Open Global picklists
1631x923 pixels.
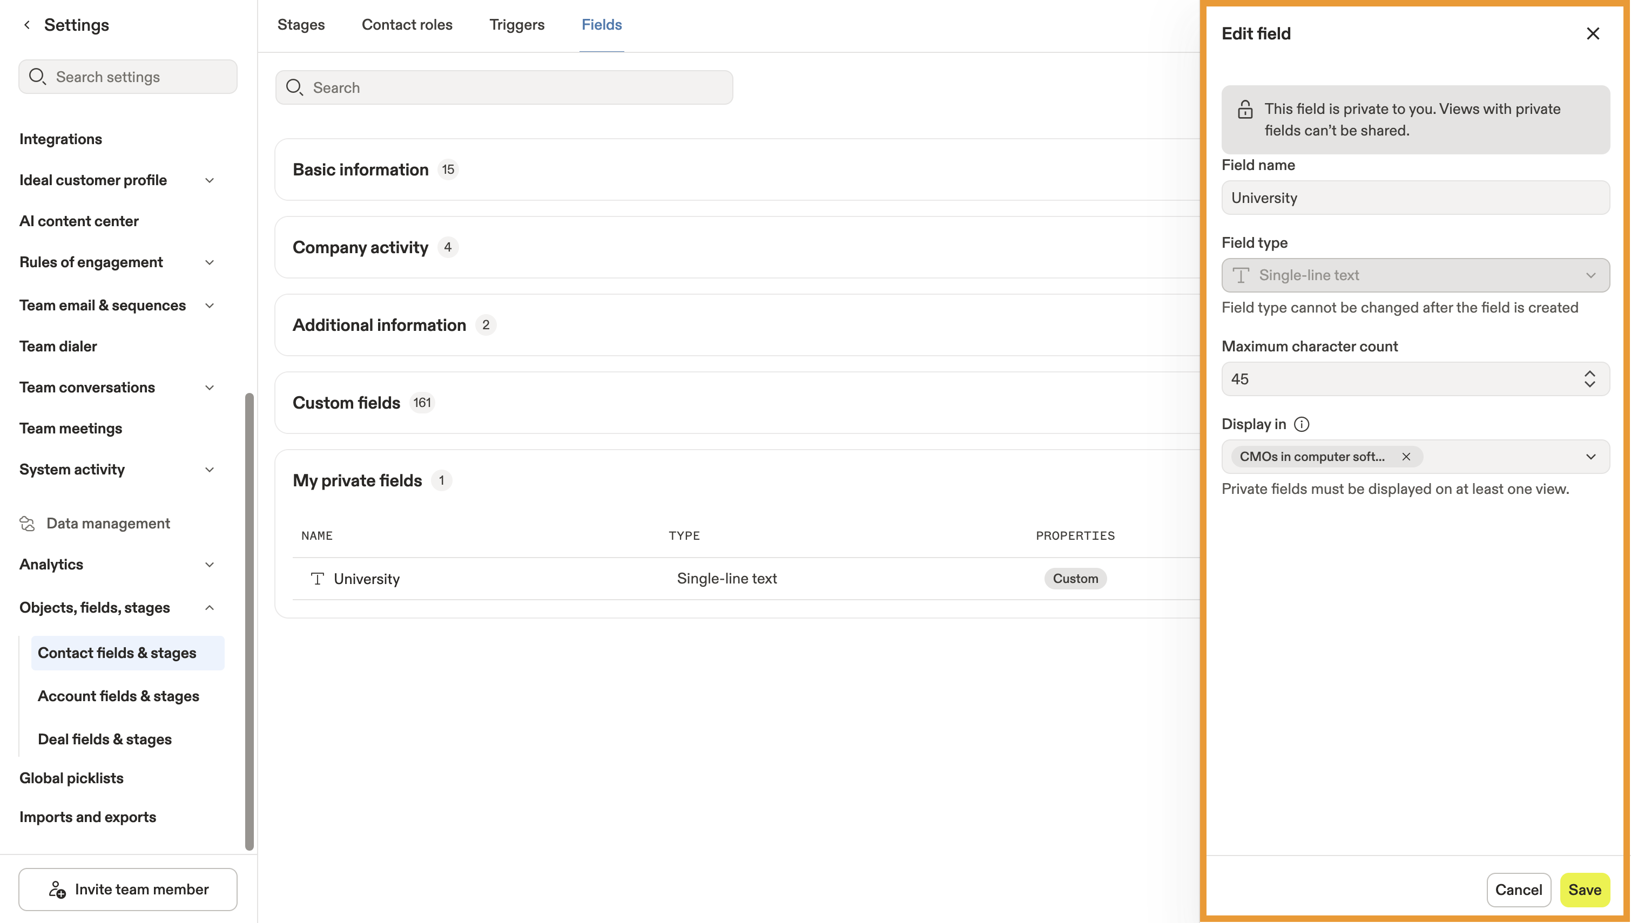[x=71, y=778]
